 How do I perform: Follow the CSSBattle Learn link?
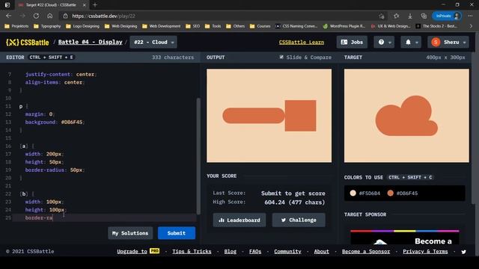301,43
